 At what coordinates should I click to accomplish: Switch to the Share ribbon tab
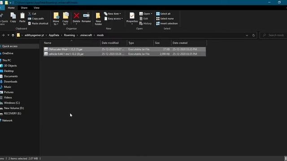tap(24, 8)
